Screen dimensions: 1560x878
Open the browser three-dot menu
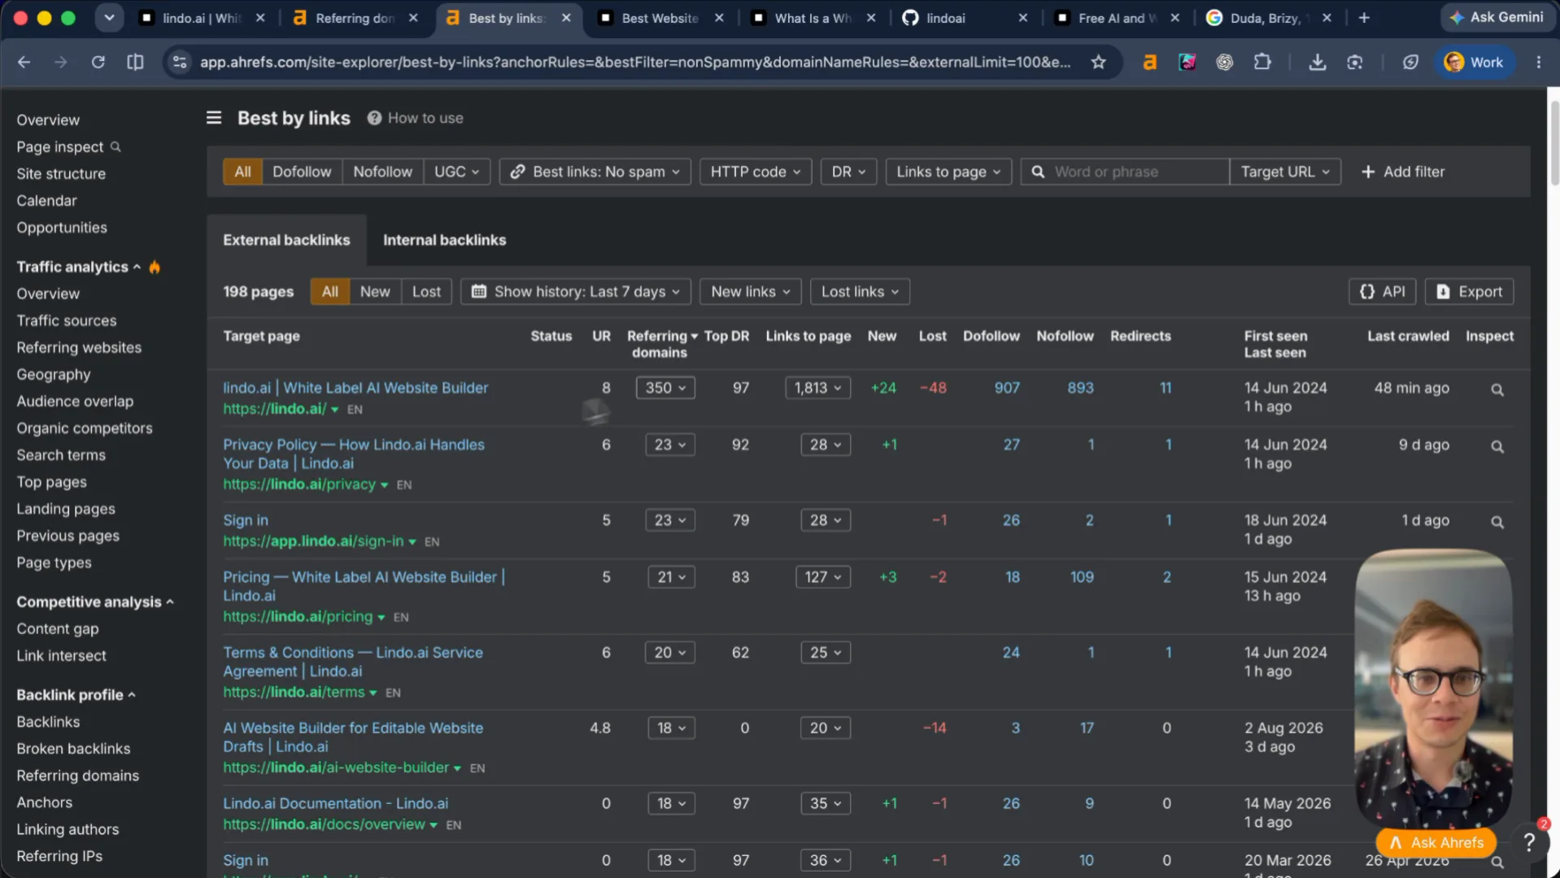[x=1538, y=62]
